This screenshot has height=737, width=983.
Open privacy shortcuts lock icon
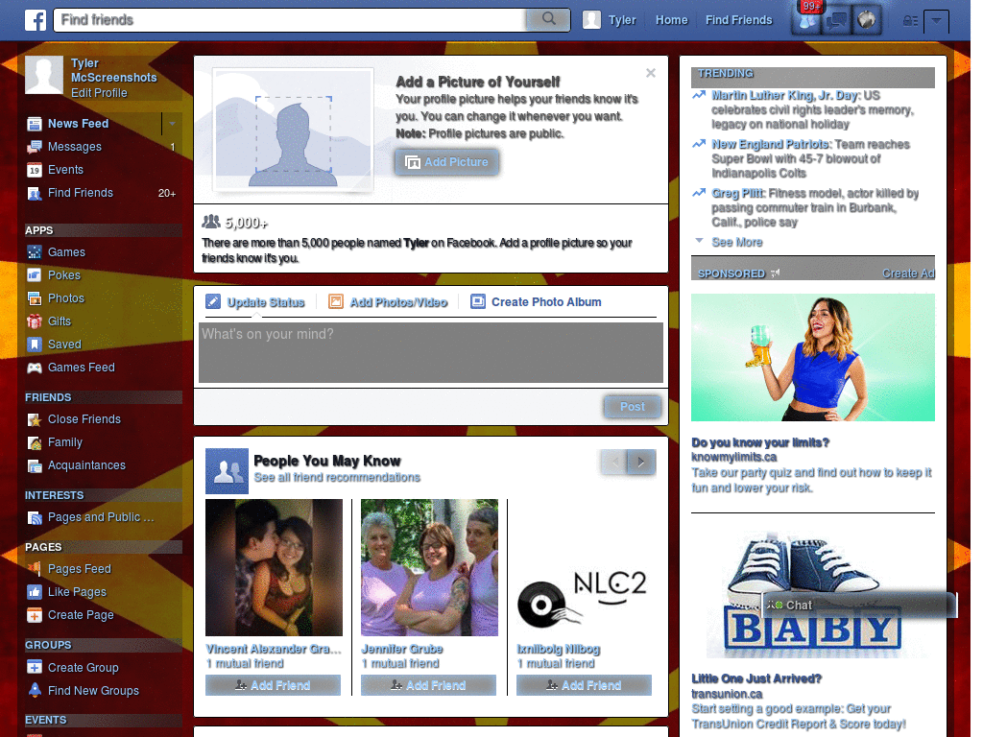click(x=910, y=21)
